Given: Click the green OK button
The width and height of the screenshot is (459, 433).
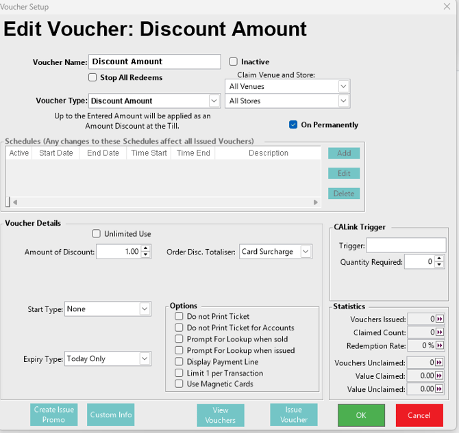Looking at the screenshot, I should (361, 415).
